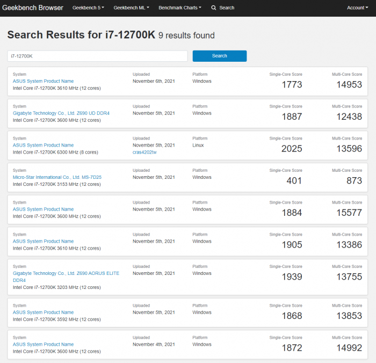
Task: Click the i7-12700K search input field
Action: pos(97,56)
